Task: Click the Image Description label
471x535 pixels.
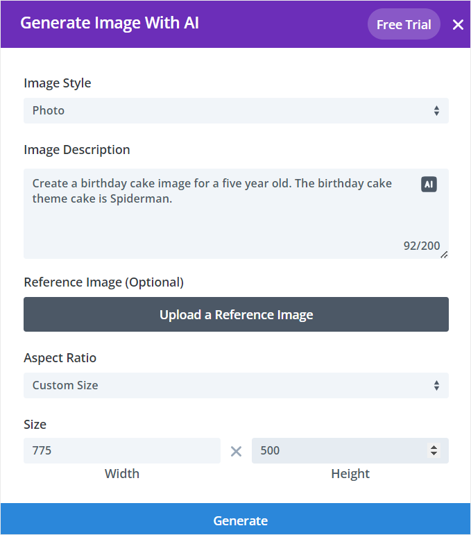Action: click(x=77, y=150)
